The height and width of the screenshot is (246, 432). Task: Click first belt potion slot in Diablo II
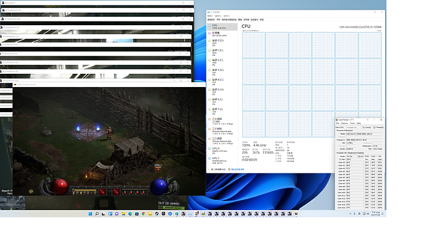(125, 192)
